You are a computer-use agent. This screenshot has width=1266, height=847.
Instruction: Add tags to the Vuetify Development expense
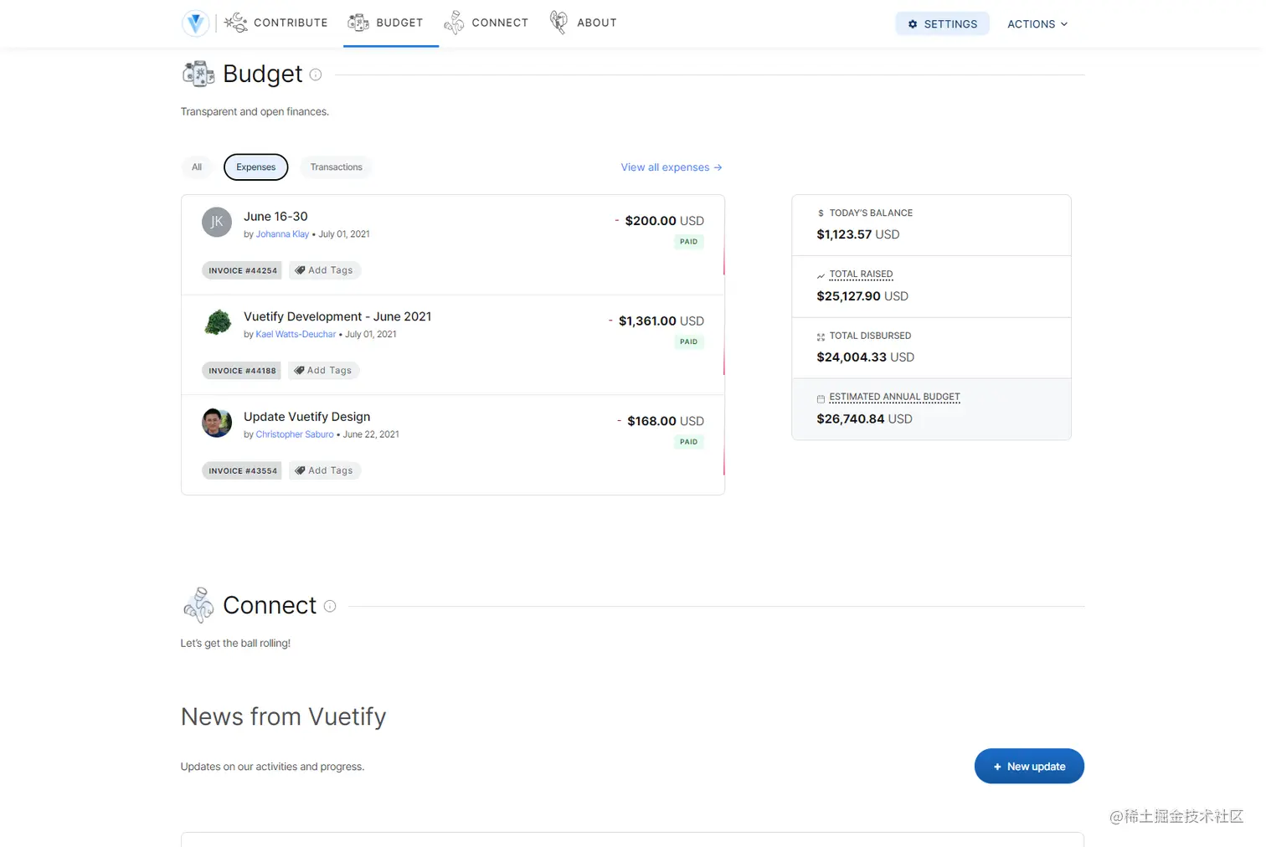[324, 370]
